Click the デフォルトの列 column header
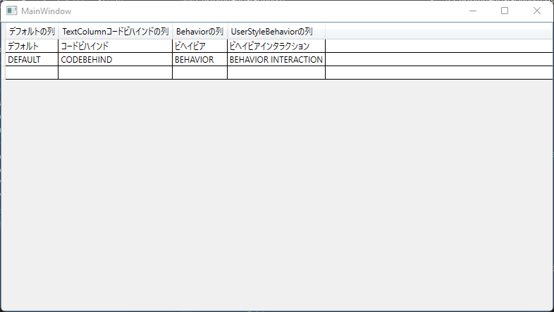This screenshot has width=554, height=312. 32,32
